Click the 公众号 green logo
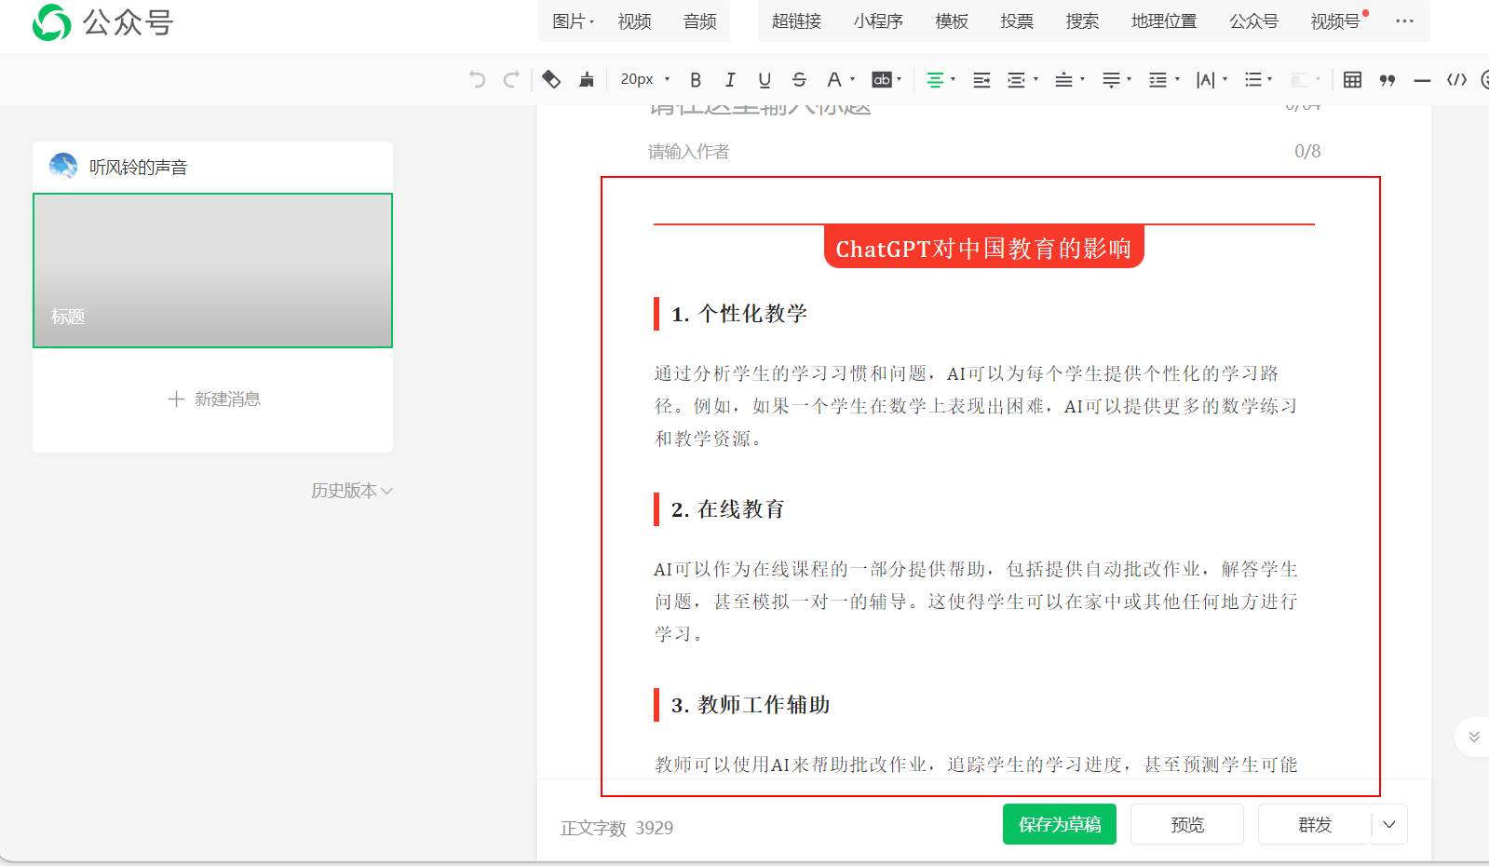Image resolution: width=1489 pixels, height=866 pixels. coord(51,22)
